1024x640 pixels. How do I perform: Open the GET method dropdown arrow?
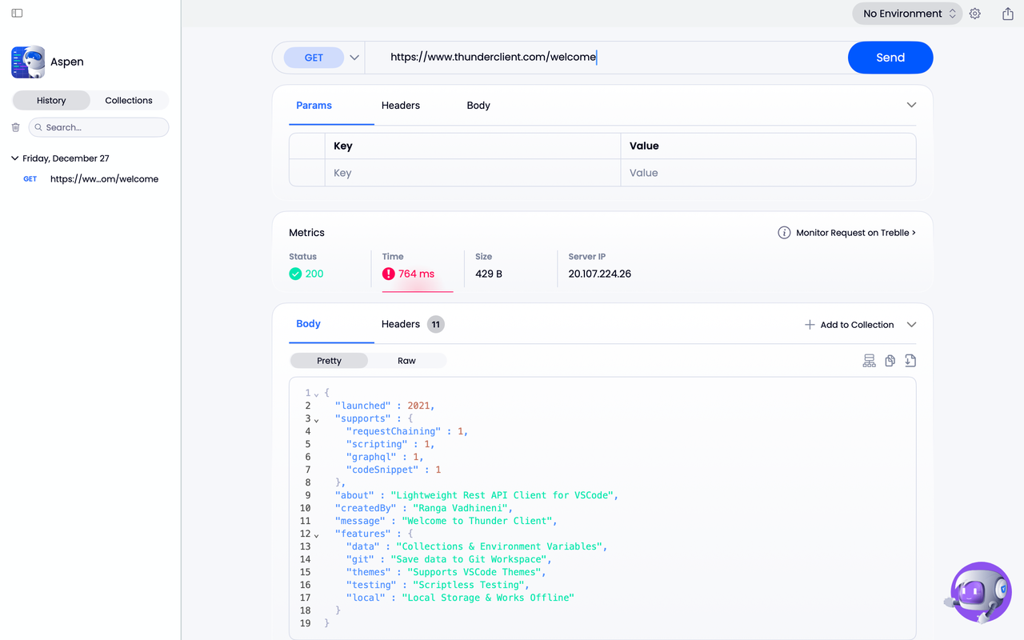(354, 58)
